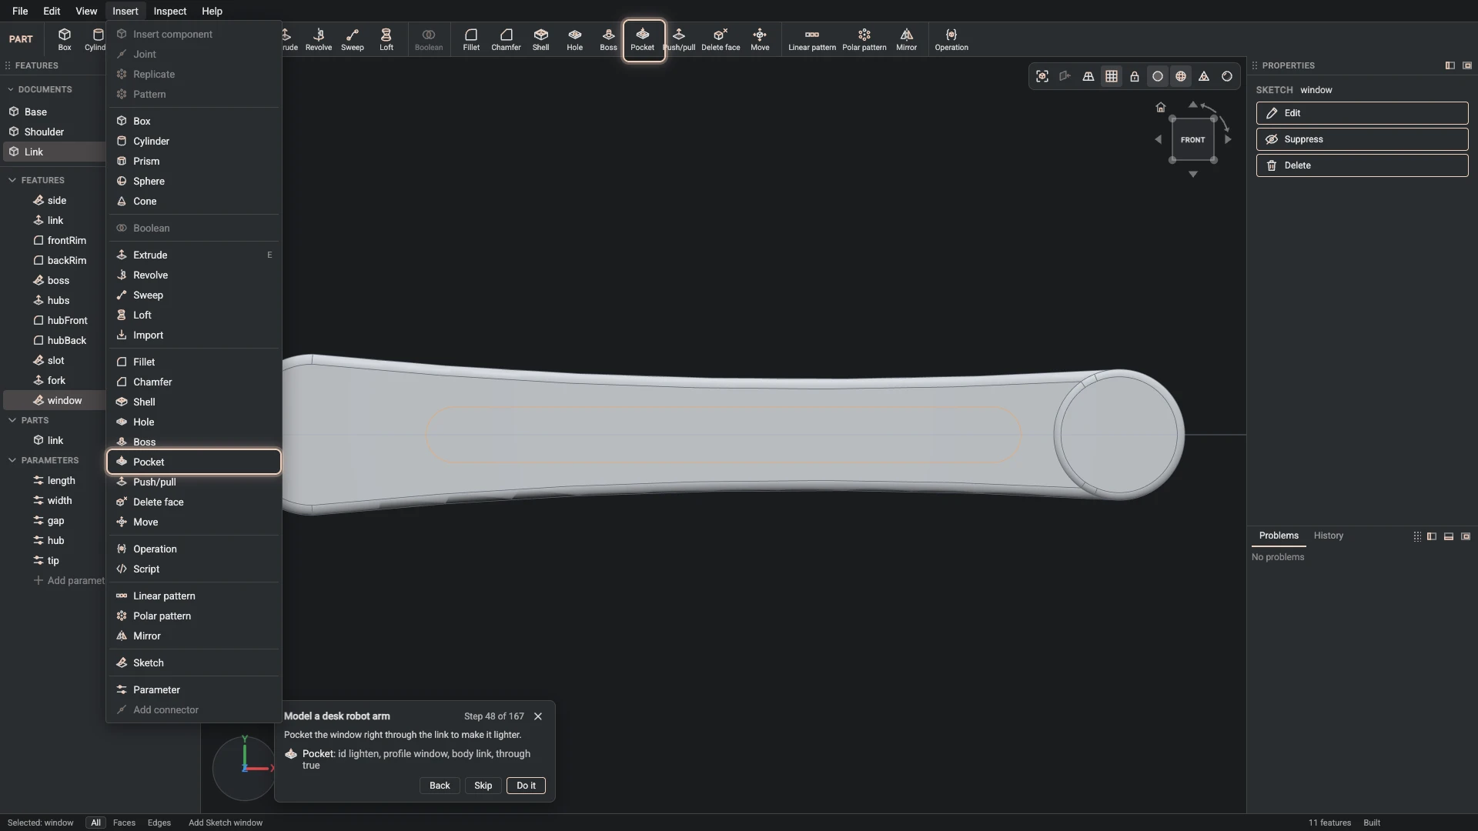Select the Revolve tool in the toolbar
This screenshot has height=831, width=1478.
[319, 40]
